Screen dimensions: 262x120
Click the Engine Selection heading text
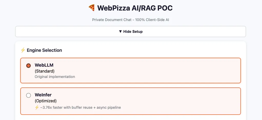[x=44, y=50]
